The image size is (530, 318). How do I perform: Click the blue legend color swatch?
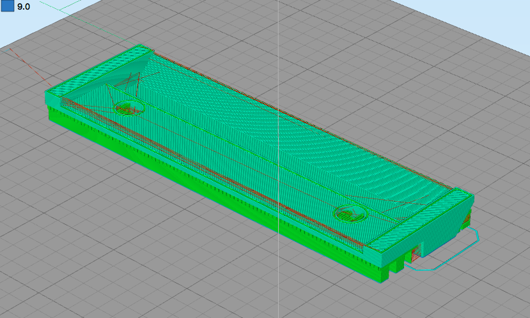tap(8, 7)
